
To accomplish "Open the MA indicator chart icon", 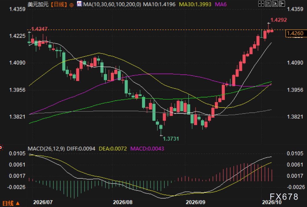I will 79,4.
